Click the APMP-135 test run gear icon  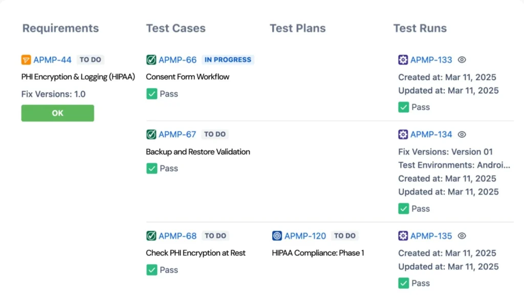coord(403,236)
